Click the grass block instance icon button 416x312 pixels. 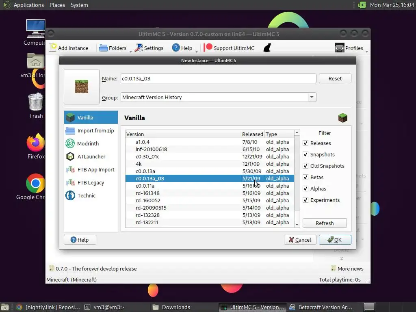82,87
